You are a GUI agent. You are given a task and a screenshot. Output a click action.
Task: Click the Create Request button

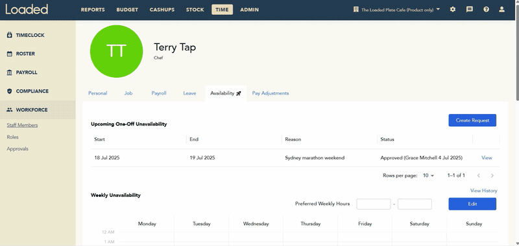pos(472,120)
